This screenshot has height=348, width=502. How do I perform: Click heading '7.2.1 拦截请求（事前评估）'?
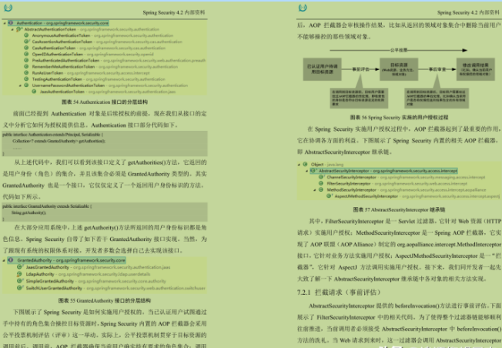click(339, 292)
